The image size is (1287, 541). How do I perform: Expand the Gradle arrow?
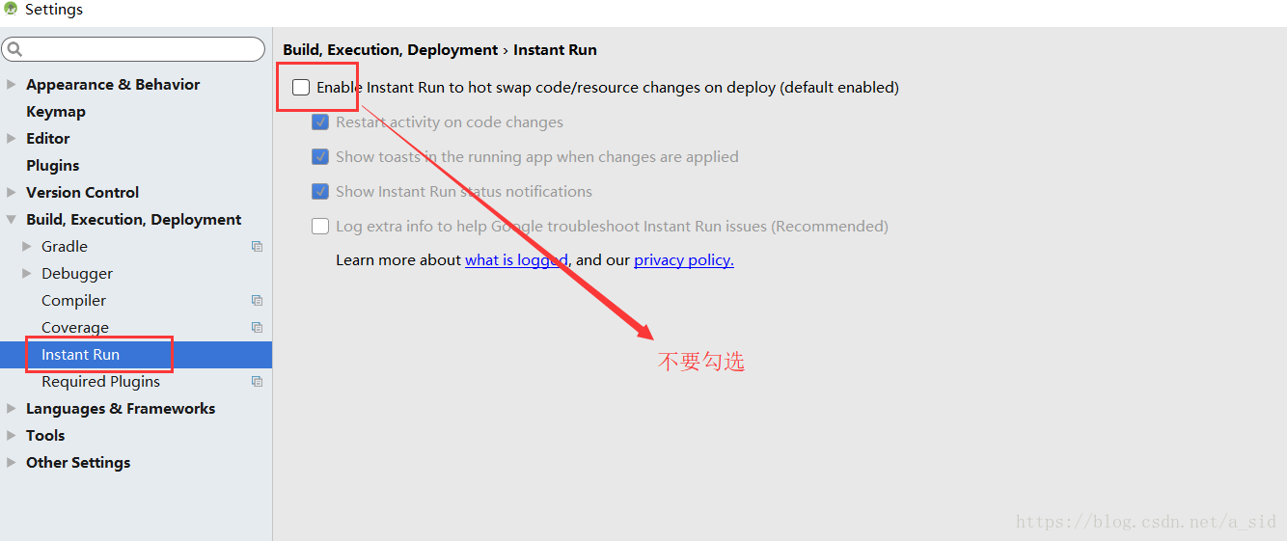pyautogui.click(x=27, y=247)
